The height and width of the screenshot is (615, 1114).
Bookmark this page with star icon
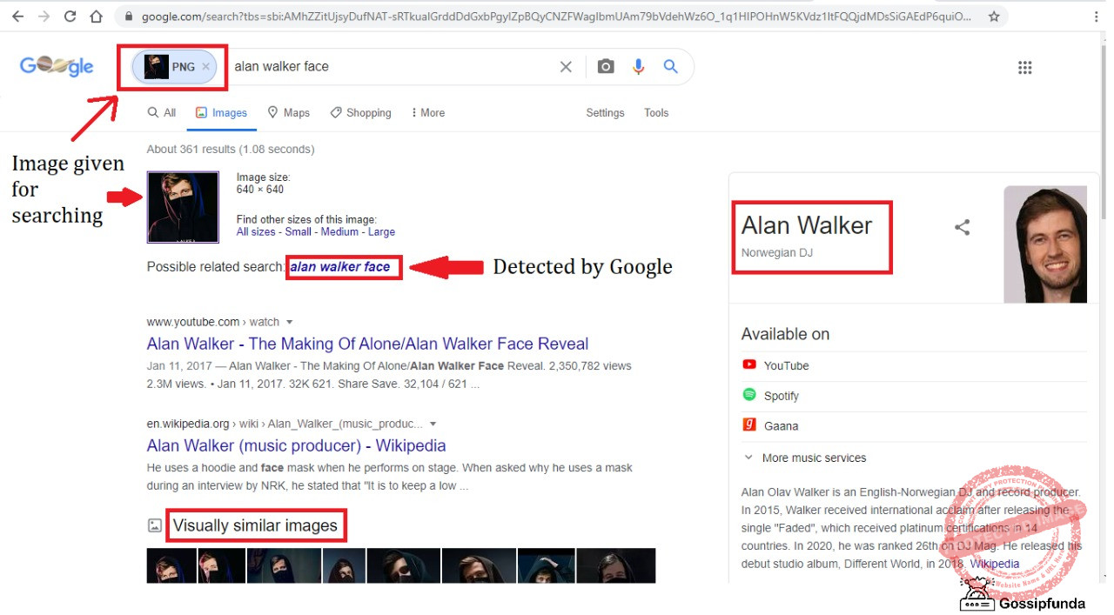[994, 17]
